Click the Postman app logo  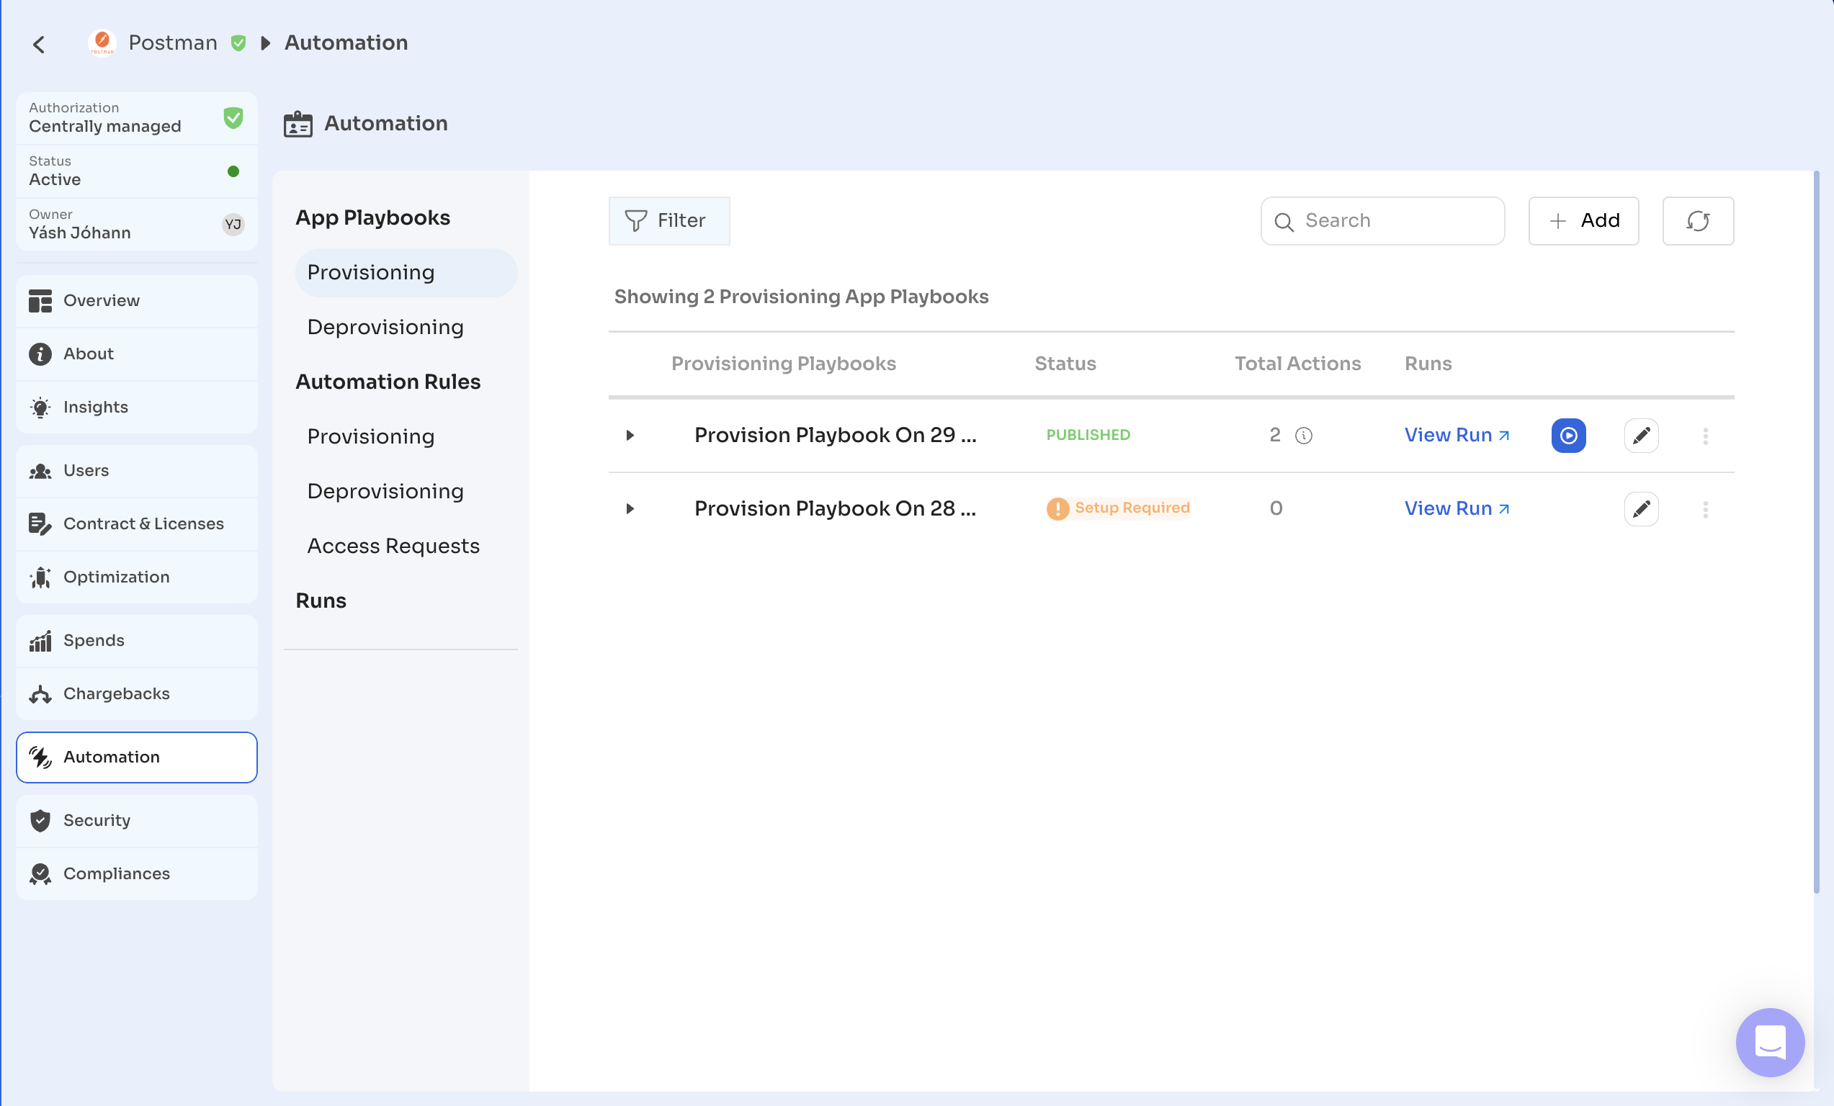[x=102, y=42]
